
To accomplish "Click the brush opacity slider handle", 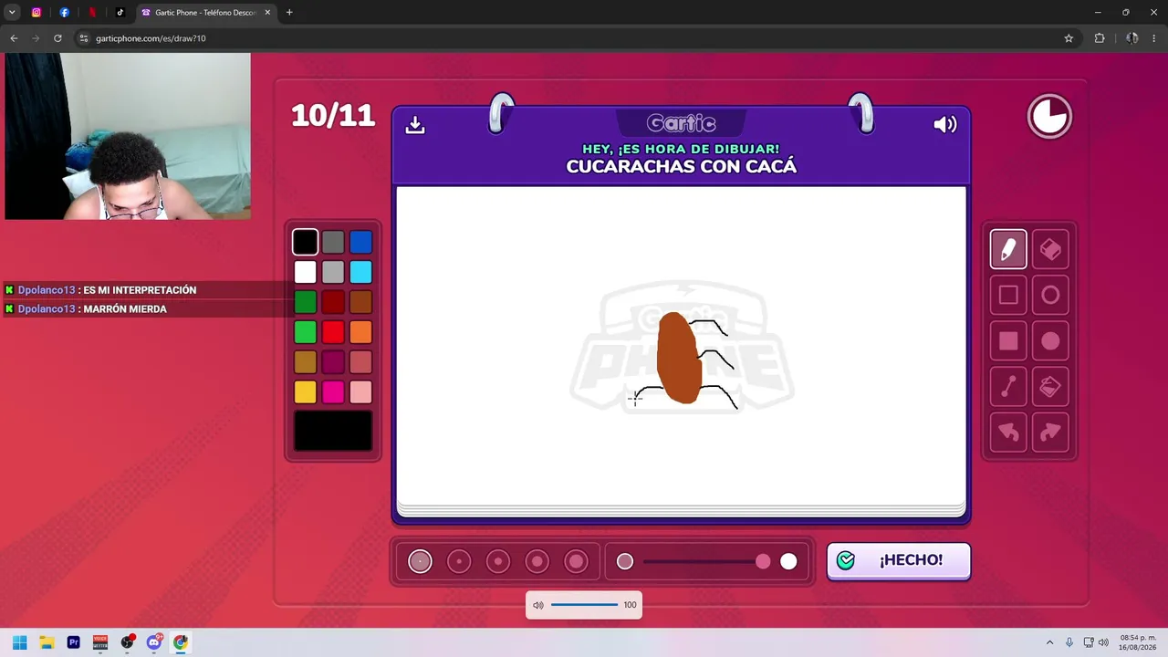I will click(x=763, y=561).
